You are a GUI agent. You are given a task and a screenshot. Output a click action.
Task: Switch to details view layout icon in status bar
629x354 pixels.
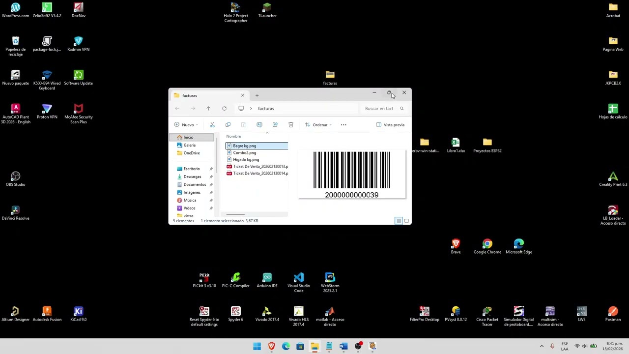[x=399, y=221]
